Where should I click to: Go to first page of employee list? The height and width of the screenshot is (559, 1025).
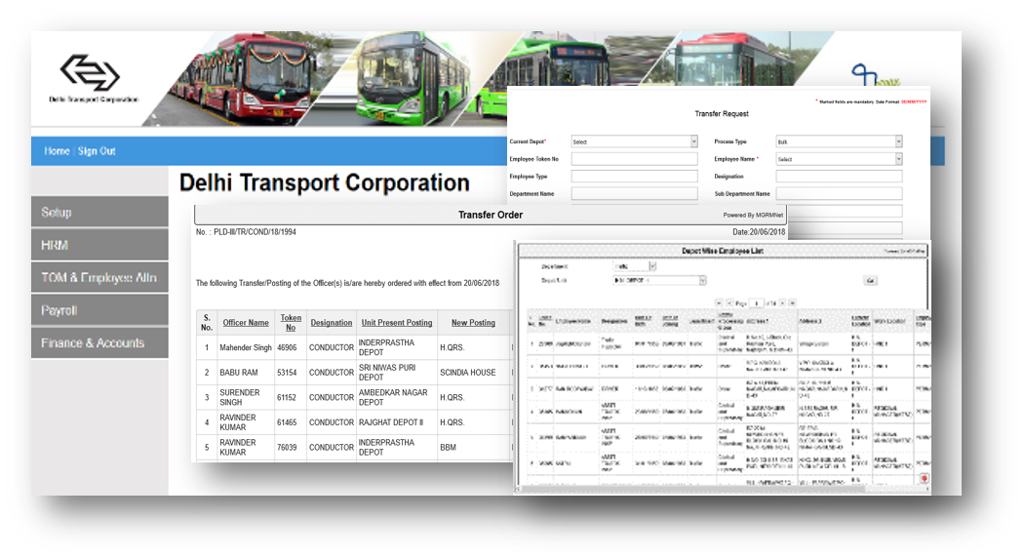pos(718,303)
